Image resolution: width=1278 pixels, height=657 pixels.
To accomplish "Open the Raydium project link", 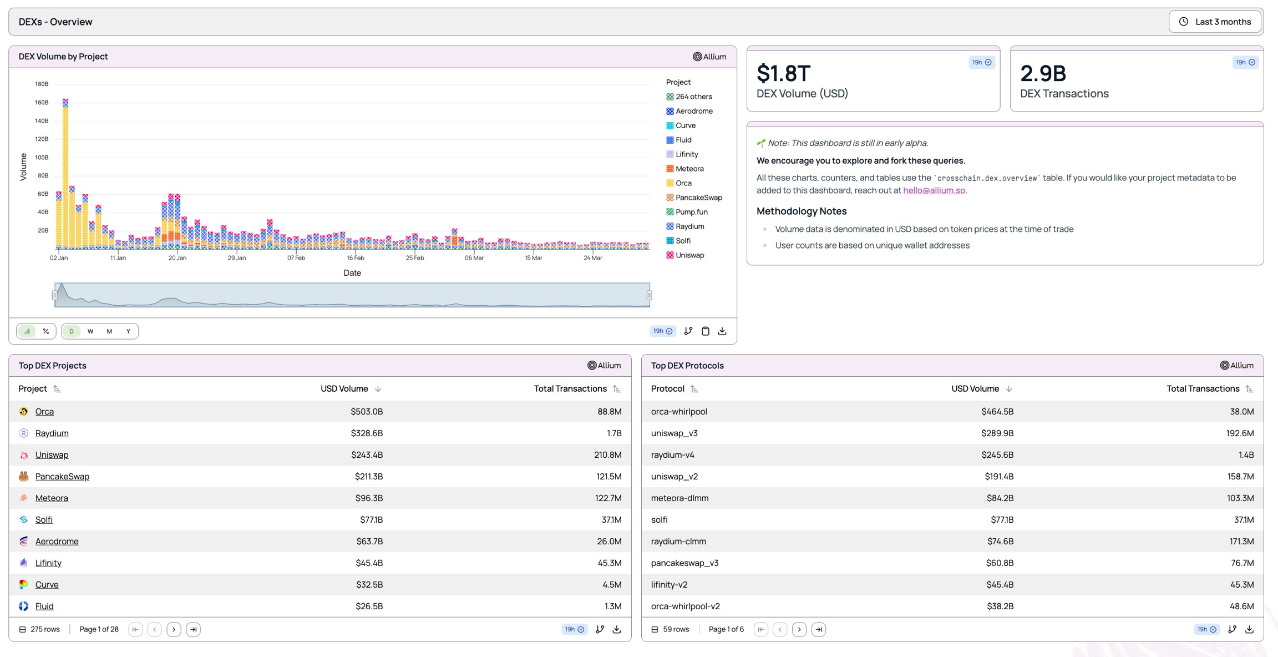I will coord(52,433).
